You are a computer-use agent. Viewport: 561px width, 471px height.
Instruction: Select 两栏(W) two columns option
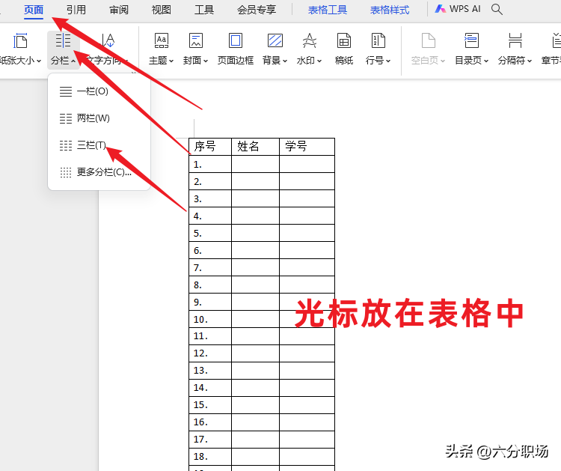[x=99, y=118]
